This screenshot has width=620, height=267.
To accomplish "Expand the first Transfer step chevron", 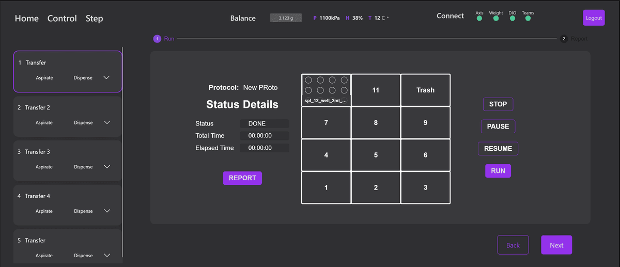I will pos(106,78).
